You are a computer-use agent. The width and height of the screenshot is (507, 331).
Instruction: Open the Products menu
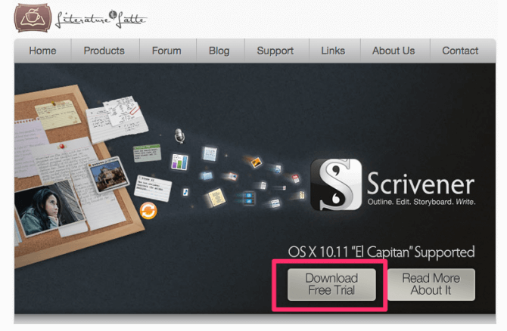(104, 51)
